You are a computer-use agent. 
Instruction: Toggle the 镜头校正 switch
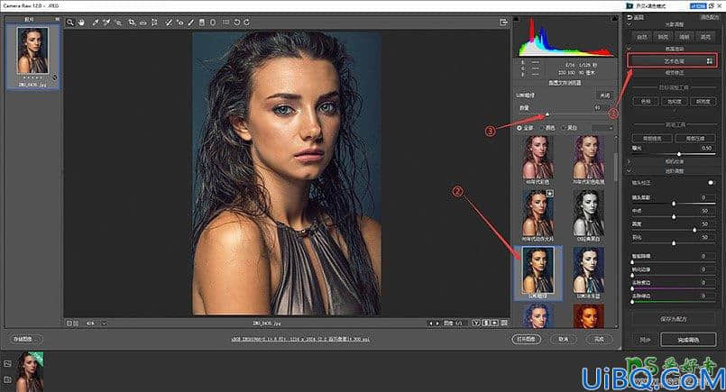pyautogui.click(x=711, y=183)
